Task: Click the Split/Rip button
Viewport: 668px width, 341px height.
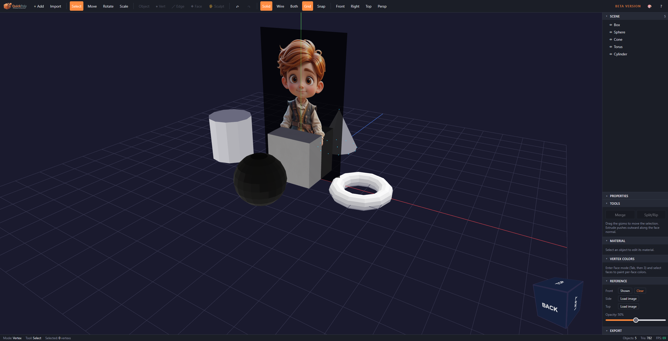Action: coord(651,215)
